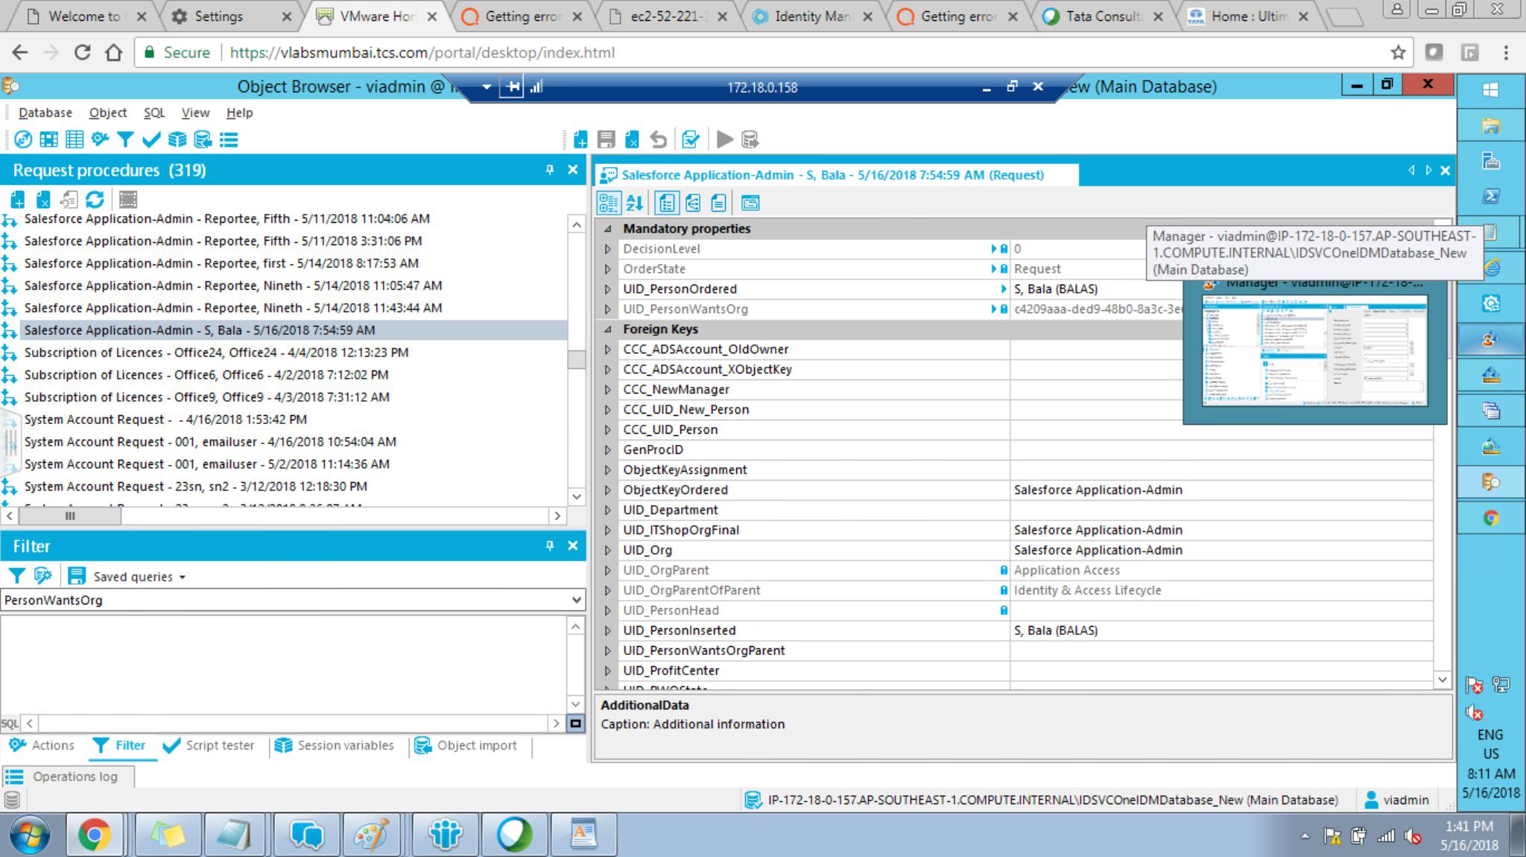Collapse the Mandatory properties section
The image size is (1526, 857).
[607, 229]
